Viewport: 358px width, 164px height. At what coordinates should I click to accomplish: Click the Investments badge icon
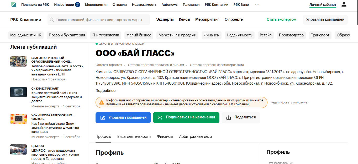pyautogui.click(x=77, y=4)
